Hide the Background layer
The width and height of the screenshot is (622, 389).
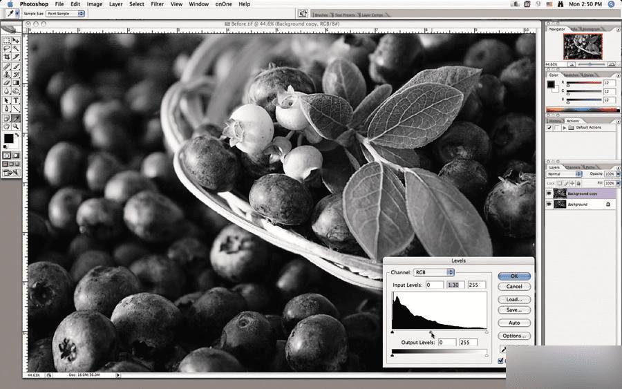[549, 204]
